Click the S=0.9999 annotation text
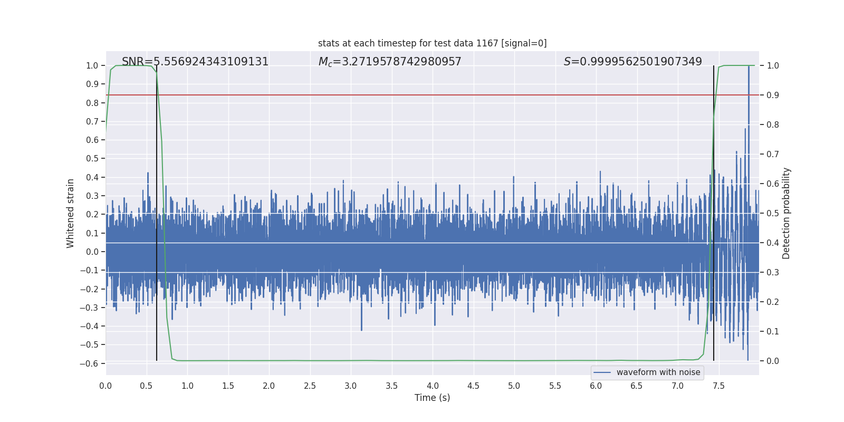 coord(632,62)
